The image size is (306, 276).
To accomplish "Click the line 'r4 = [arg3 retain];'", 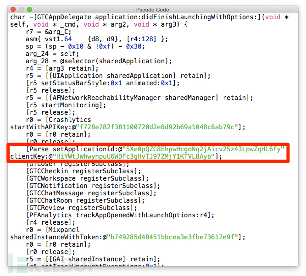I will point(62,68).
